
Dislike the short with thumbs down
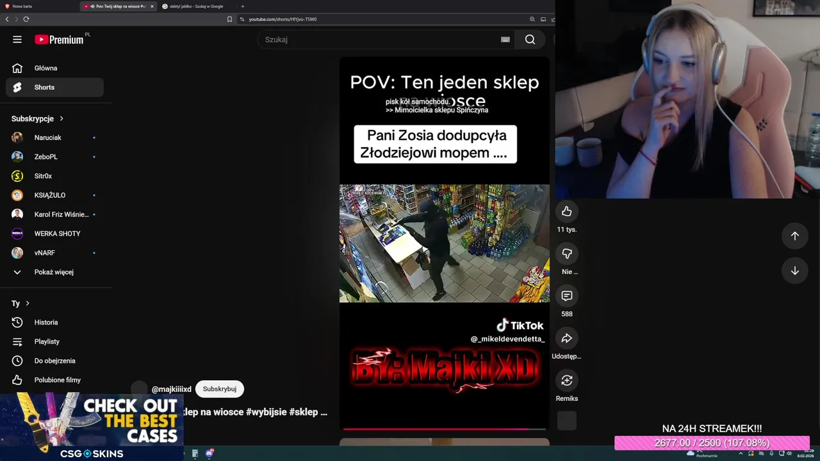[567, 254]
